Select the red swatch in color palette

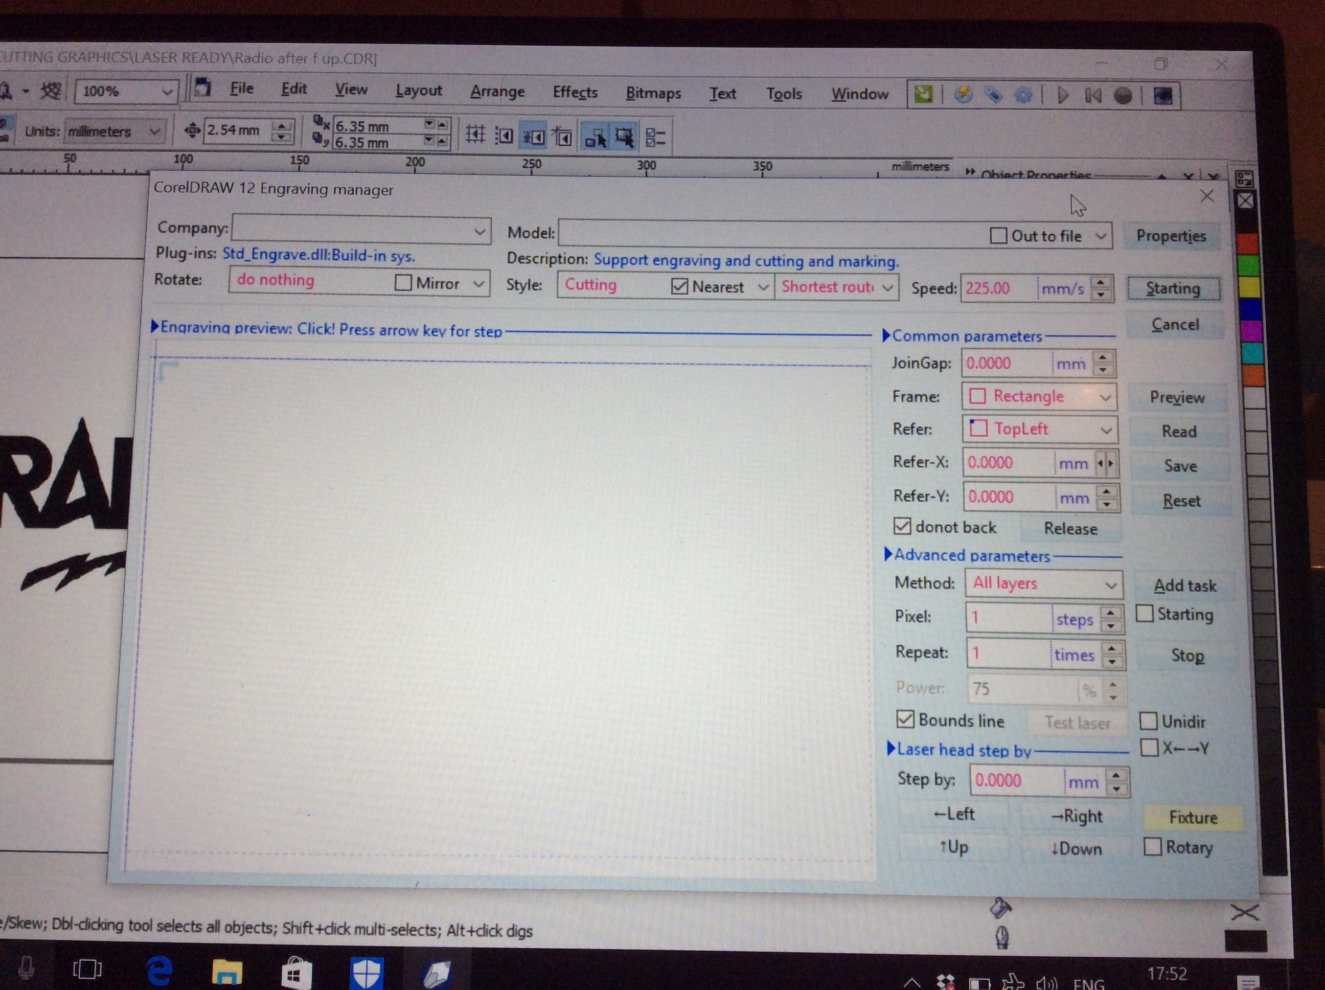pos(1247,243)
